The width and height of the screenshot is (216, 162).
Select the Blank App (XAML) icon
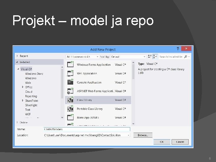pyautogui.click(x=70, y=118)
